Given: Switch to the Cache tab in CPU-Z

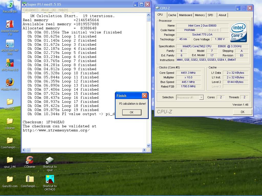Looking at the screenshot, I should pyautogui.click(x=172, y=15).
